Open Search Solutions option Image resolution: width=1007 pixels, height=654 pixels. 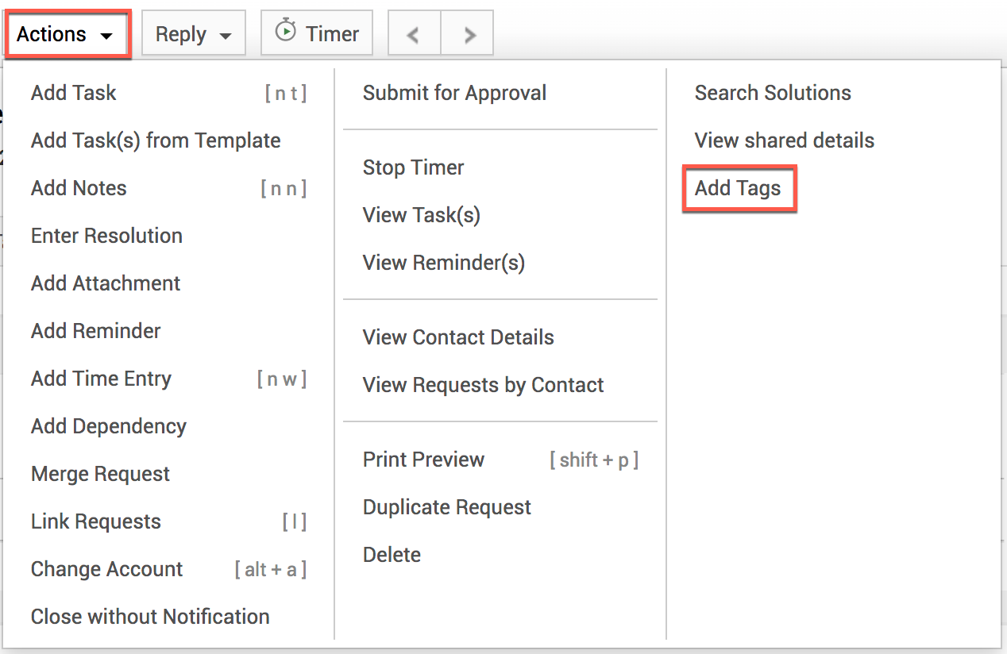coord(773,93)
